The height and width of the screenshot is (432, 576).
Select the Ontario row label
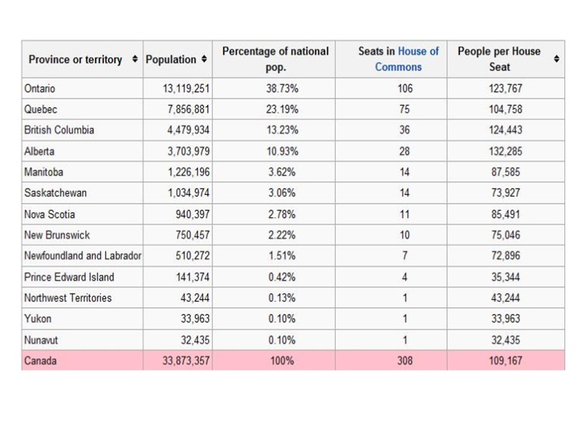coord(40,89)
